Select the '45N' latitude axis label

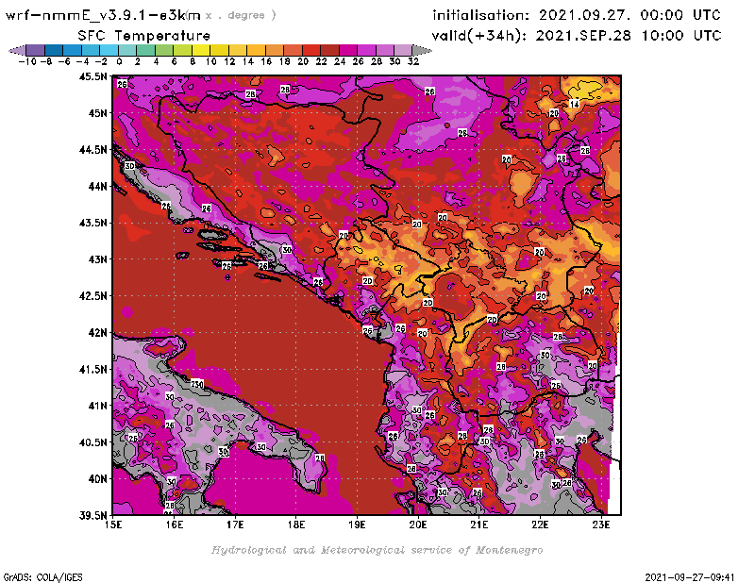point(97,113)
